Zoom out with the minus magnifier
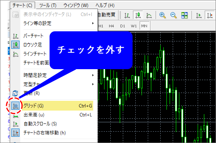This screenshot has width=216, height=143. pos(174,15)
